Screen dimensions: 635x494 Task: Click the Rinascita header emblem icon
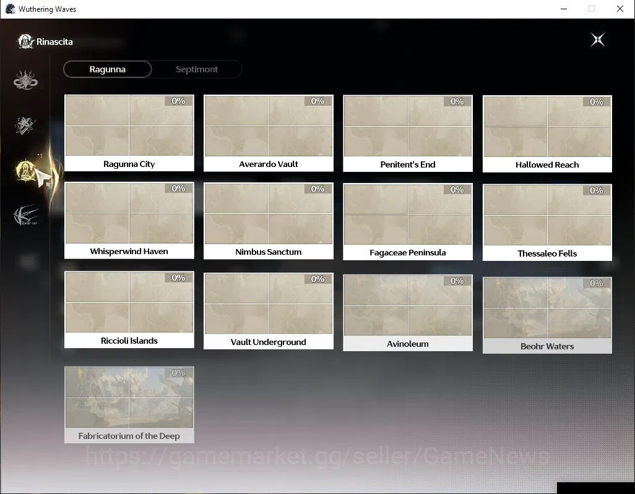[25, 41]
